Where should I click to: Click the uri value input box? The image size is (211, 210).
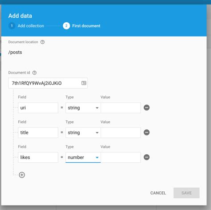click(121, 108)
